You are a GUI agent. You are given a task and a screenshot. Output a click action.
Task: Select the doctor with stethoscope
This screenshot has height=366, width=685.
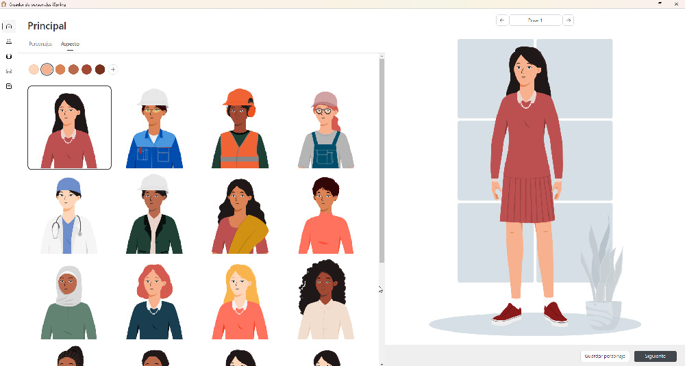[x=68, y=215]
